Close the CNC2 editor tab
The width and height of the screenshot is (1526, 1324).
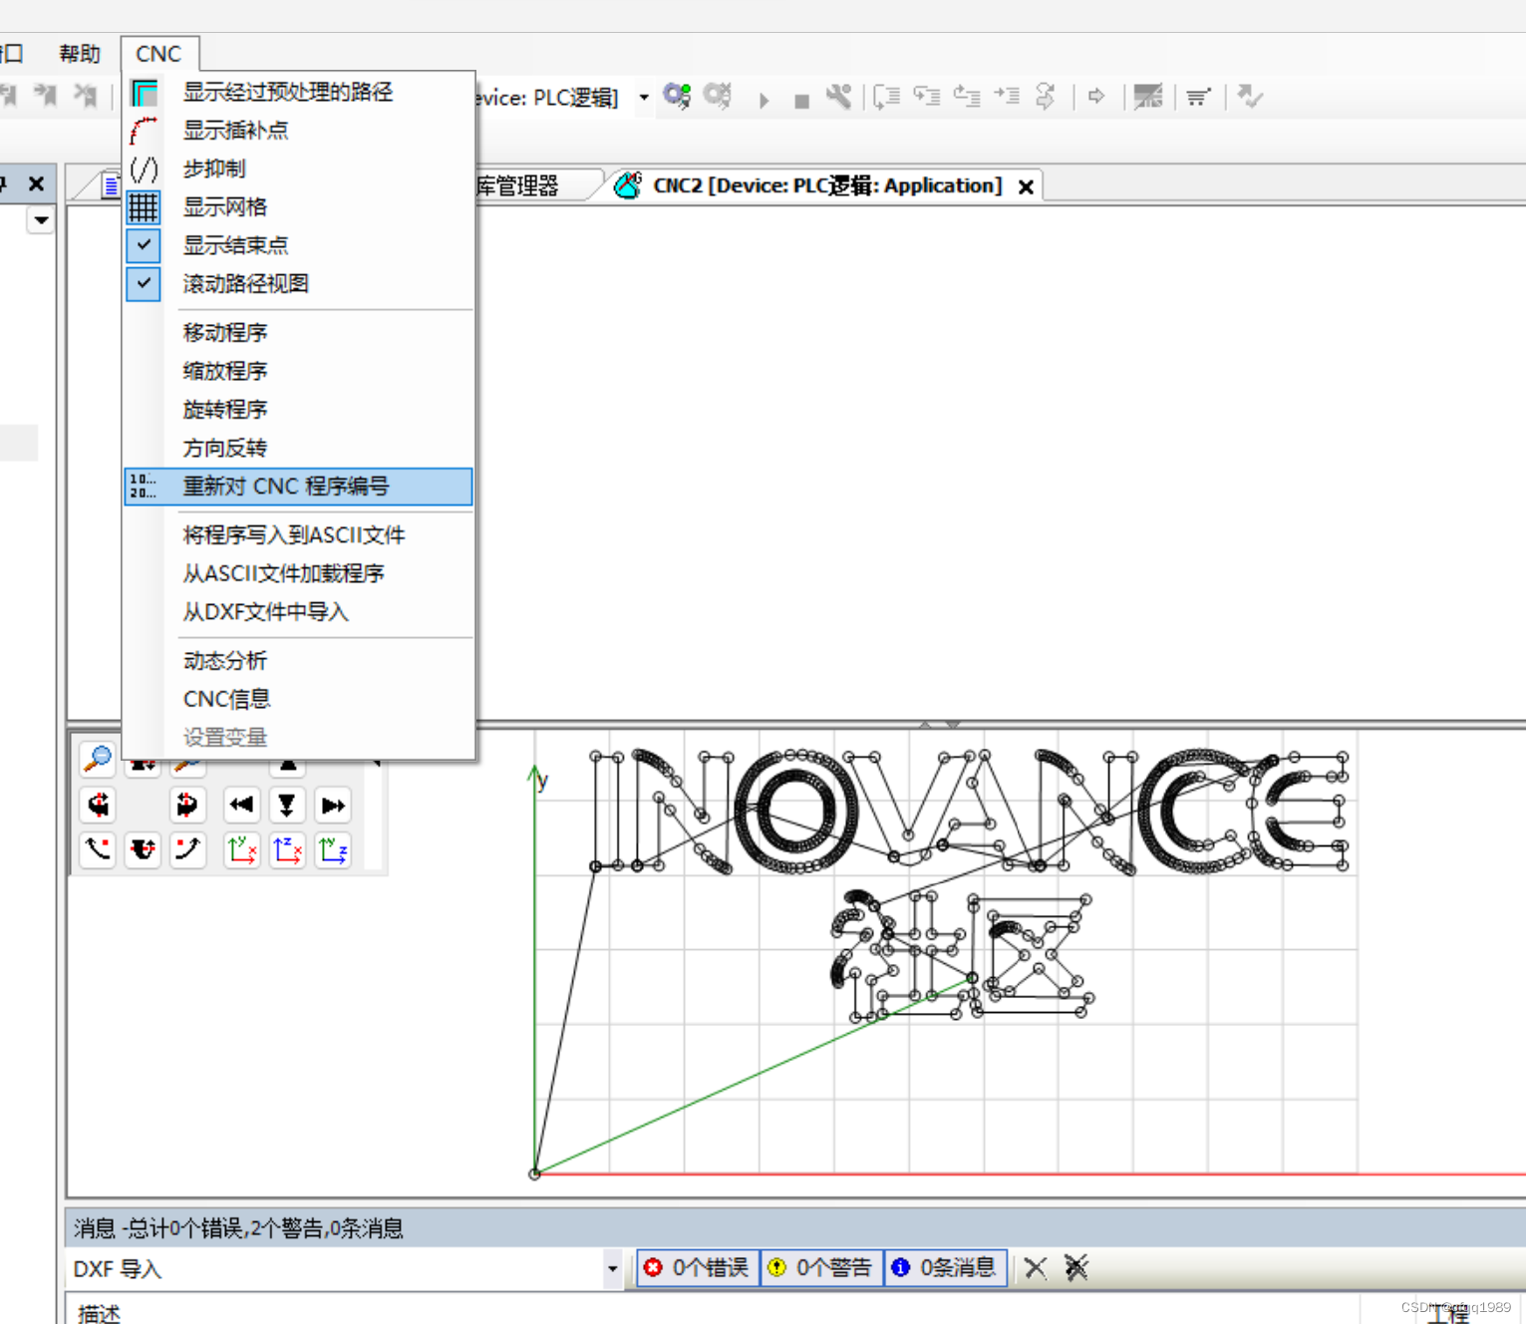pyautogui.click(x=1026, y=186)
